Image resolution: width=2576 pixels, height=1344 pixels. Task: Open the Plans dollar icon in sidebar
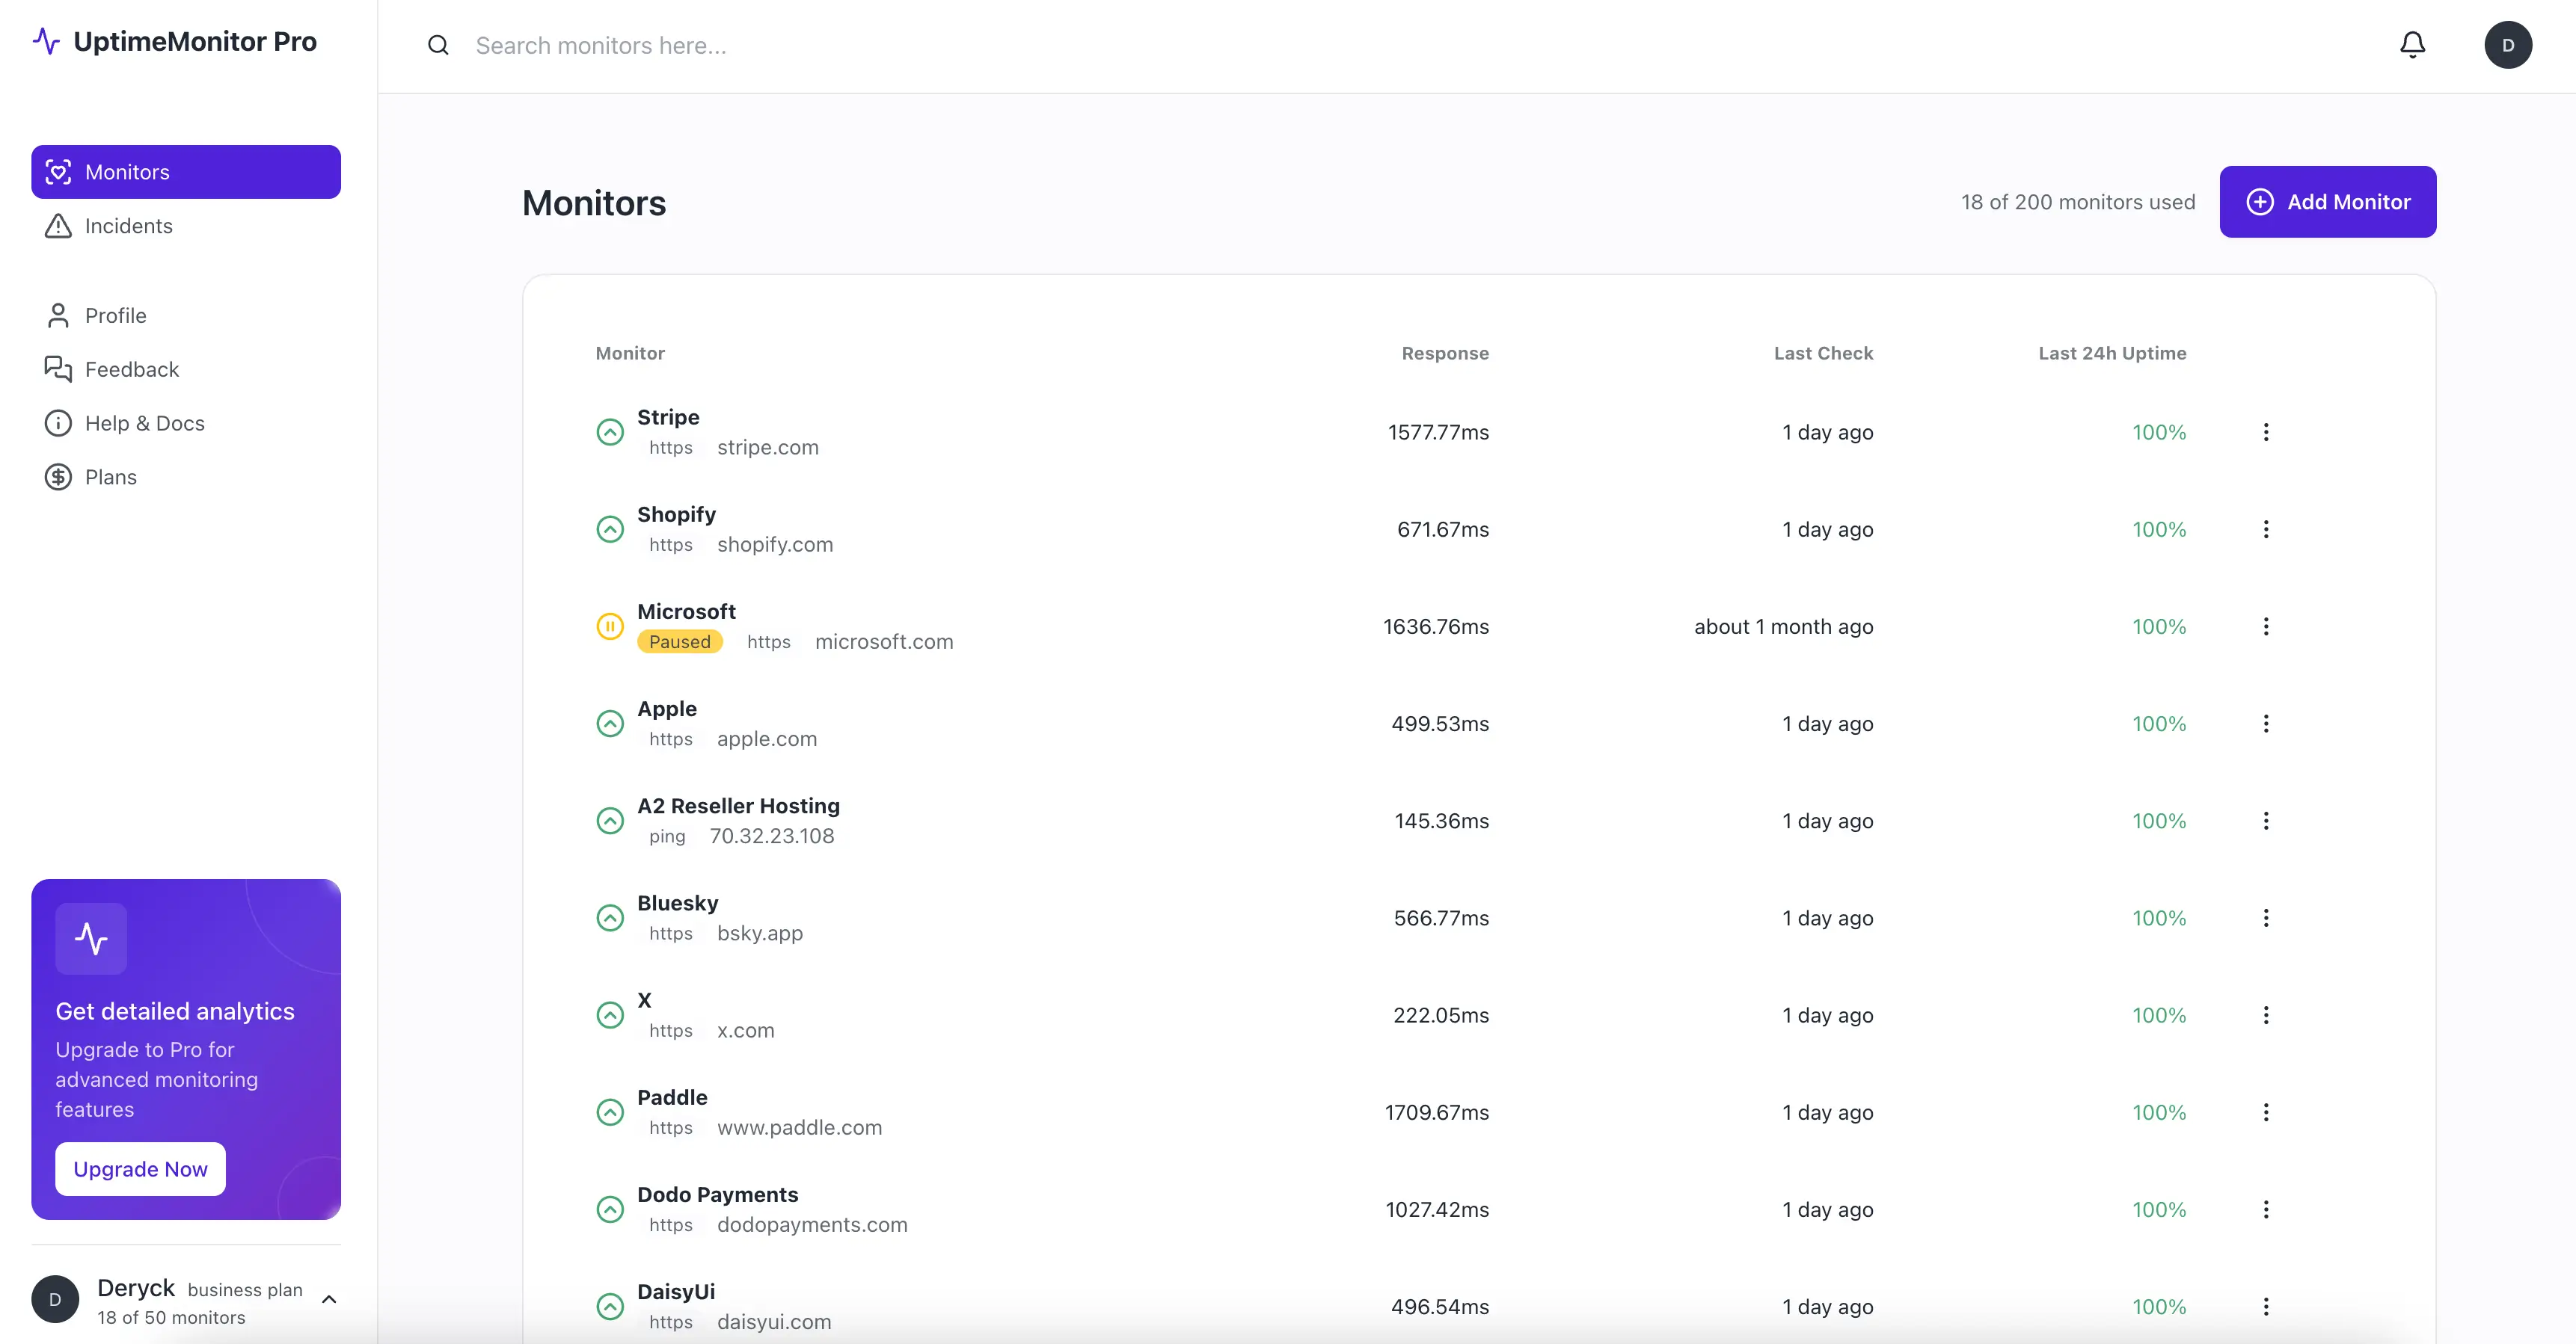(x=58, y=477)
